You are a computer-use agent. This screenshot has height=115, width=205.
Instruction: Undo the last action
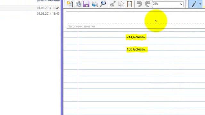coord(139,4)
